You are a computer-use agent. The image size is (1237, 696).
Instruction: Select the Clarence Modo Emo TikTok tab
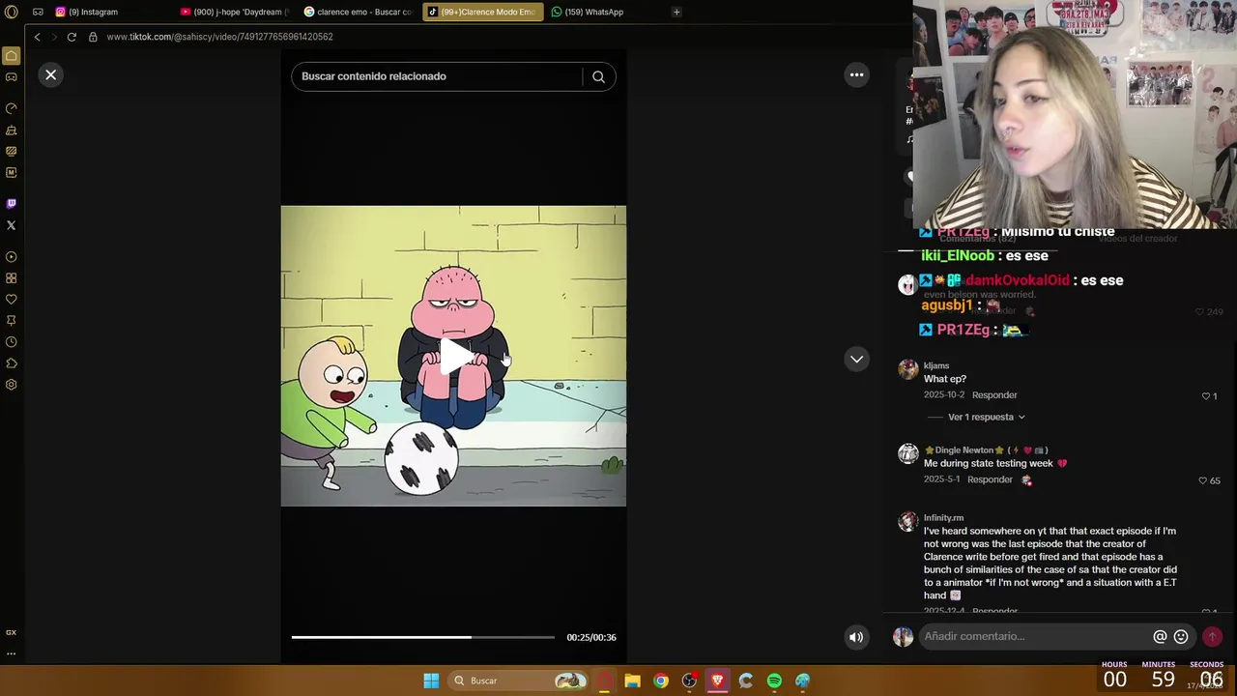pyautogui.click(x=483, y=12)
